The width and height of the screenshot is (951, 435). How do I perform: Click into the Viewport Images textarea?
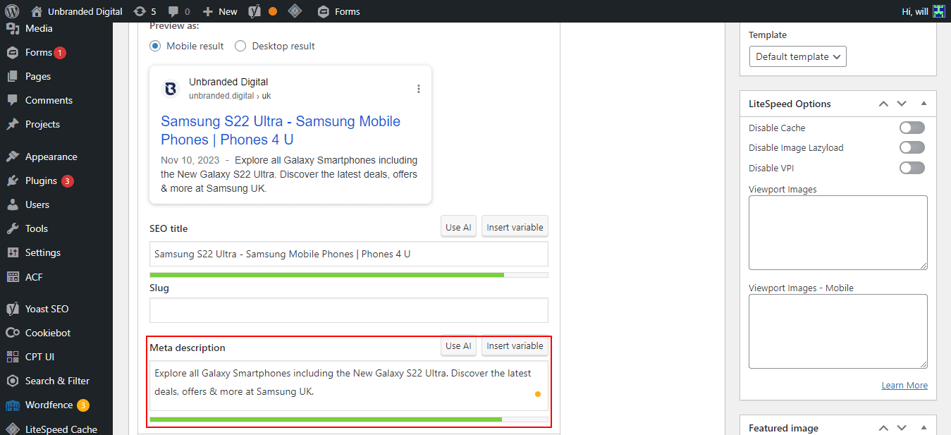coord(838,233)
